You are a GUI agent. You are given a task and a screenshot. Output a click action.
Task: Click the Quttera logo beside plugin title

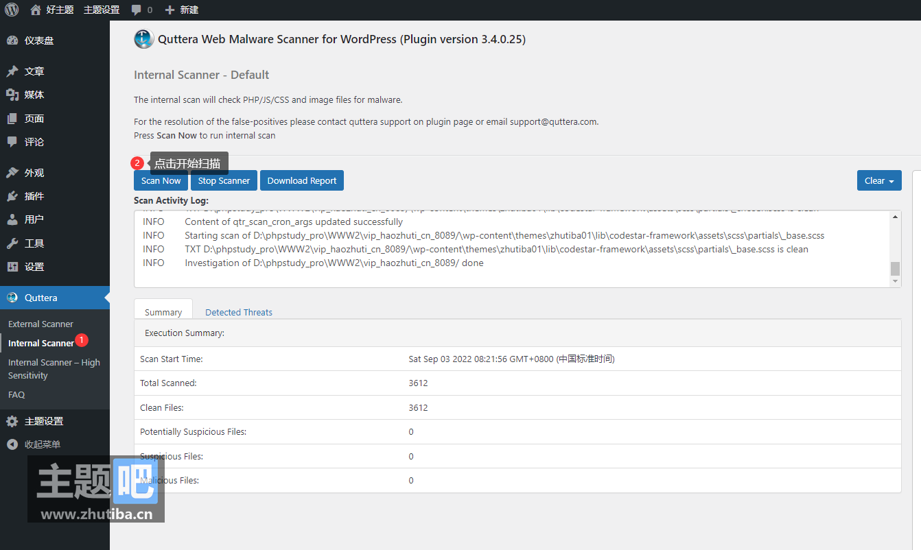[144, 39]
